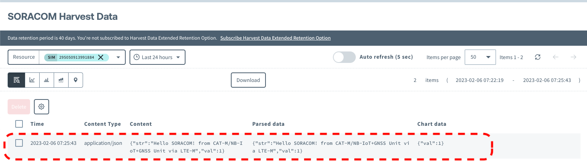
Task: Switch to the line chart view
Action: pos(32,80)
